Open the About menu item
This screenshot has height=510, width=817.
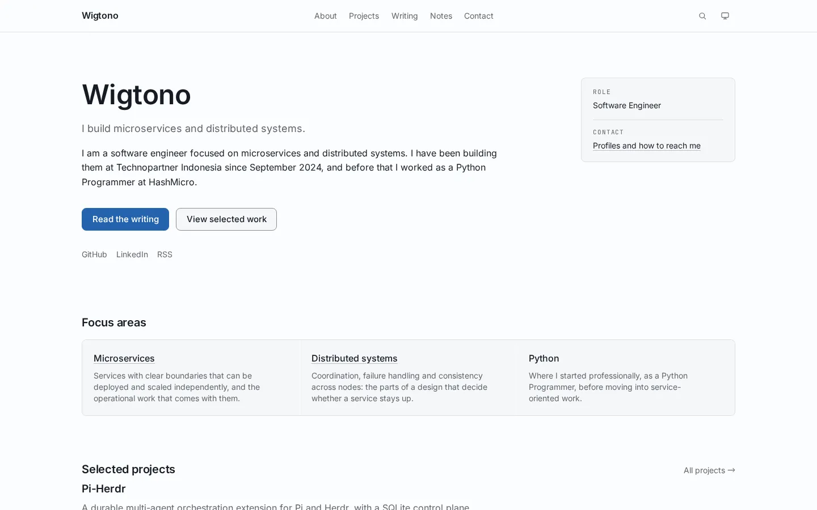(x=326, y=16)
